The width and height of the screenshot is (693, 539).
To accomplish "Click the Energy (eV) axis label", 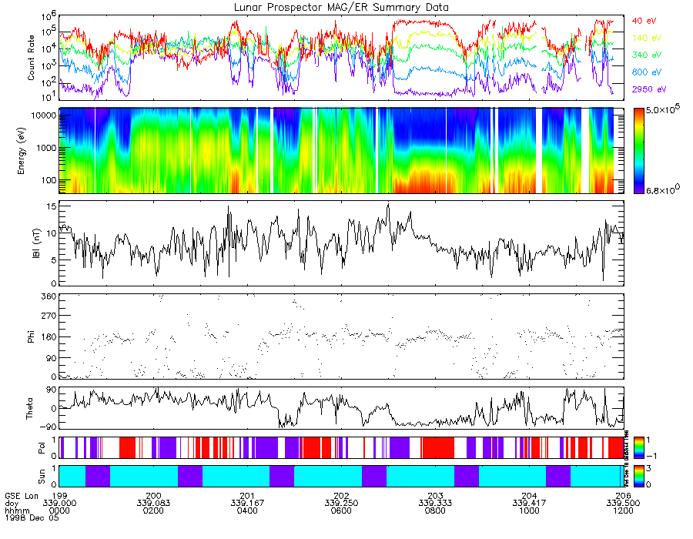I will (x=21, y=151).
